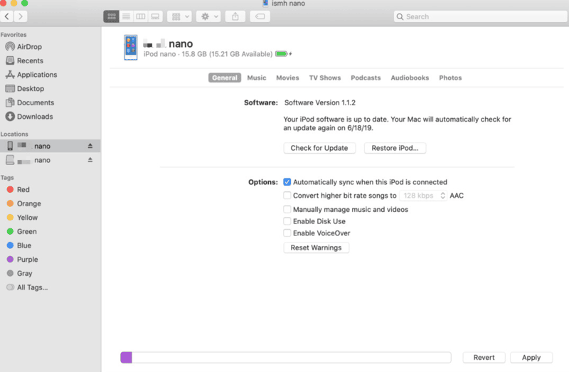Click the iPod nano 15.8 GB capacity text
Image resolution: width=569 pixels, height=372 pixels.
208,54
